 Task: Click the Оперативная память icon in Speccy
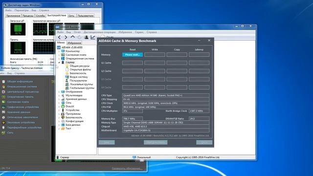3,97
